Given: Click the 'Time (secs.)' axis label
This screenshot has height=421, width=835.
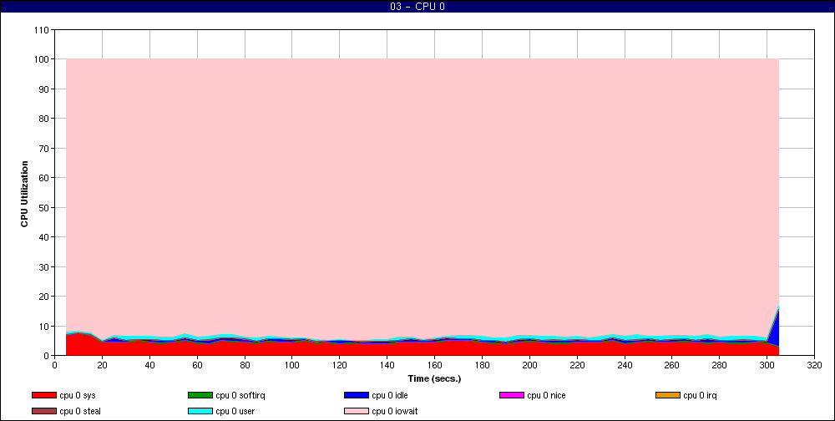Looking at the screenshot, I should coord(434,379).
